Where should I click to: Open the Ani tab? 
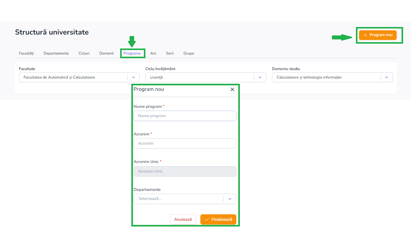[153, 53]
